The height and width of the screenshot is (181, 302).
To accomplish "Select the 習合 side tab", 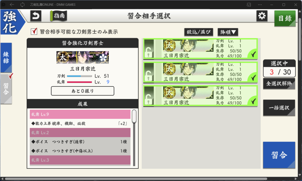I will pos(6,89).
